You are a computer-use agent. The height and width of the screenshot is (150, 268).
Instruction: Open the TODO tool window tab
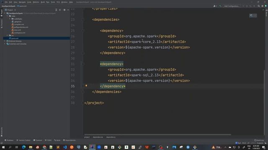tap(48, 140)
